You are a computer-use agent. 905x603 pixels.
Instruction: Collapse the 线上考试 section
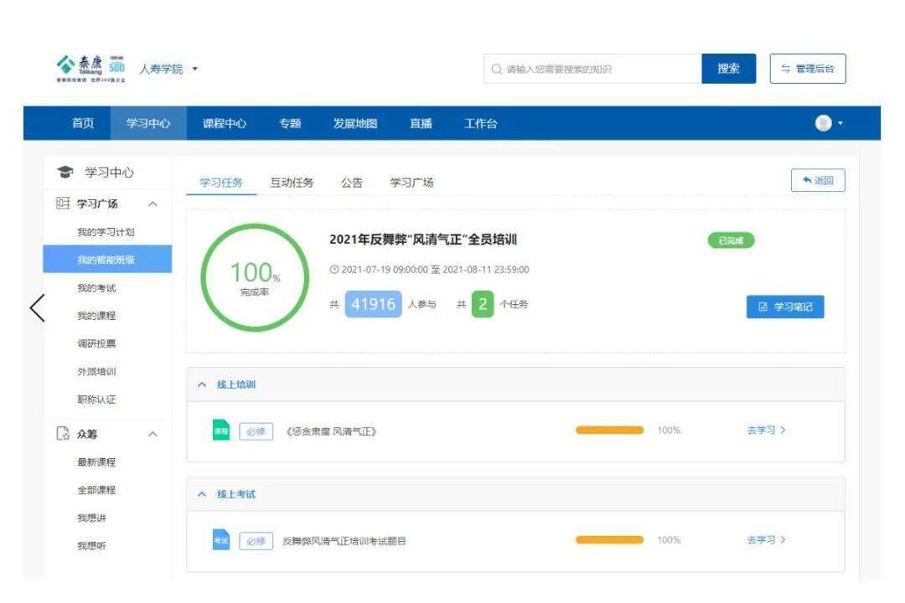coord(201,494)
